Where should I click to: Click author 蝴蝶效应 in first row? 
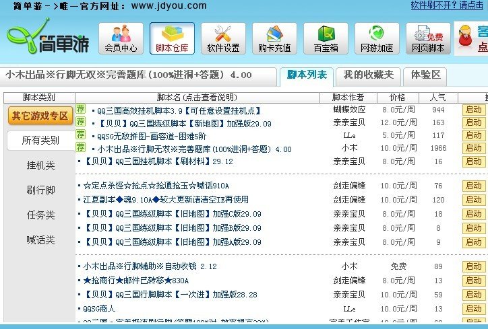[x=349, y=110]
